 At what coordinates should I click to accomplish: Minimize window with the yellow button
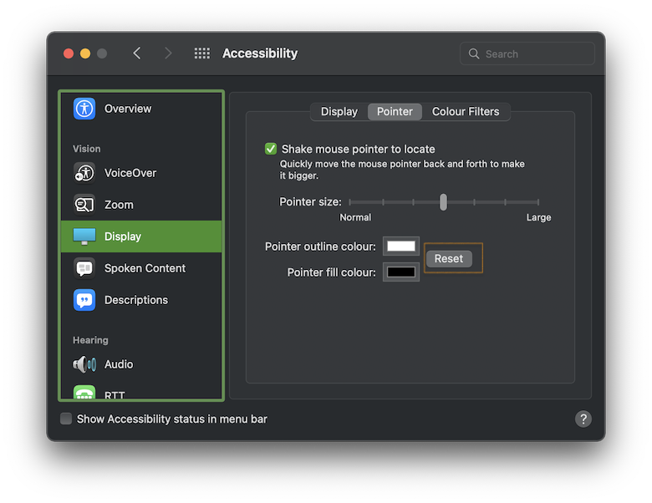click(x=85, y=53)
